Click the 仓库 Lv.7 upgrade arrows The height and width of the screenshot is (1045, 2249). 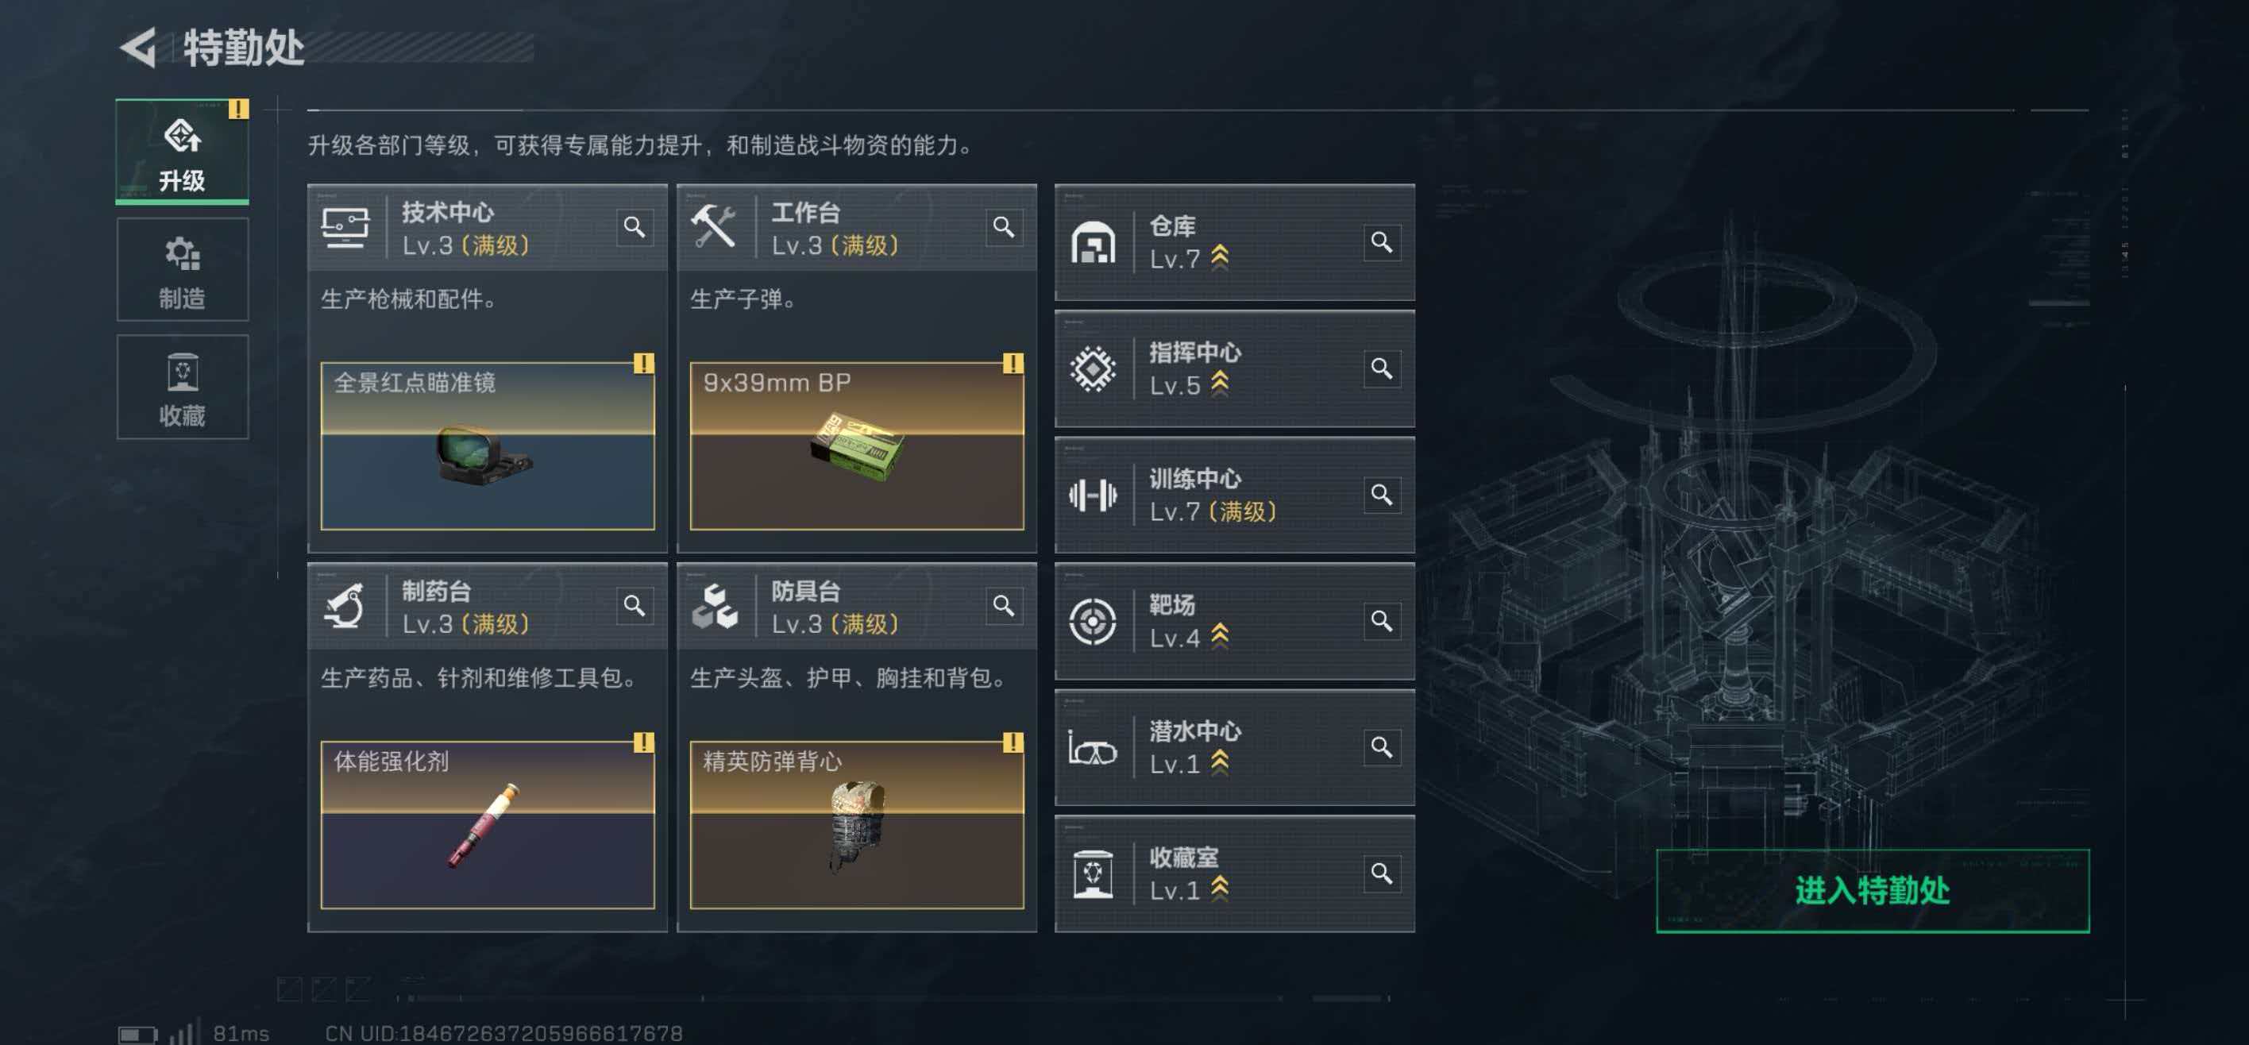tap(1221, 257)
